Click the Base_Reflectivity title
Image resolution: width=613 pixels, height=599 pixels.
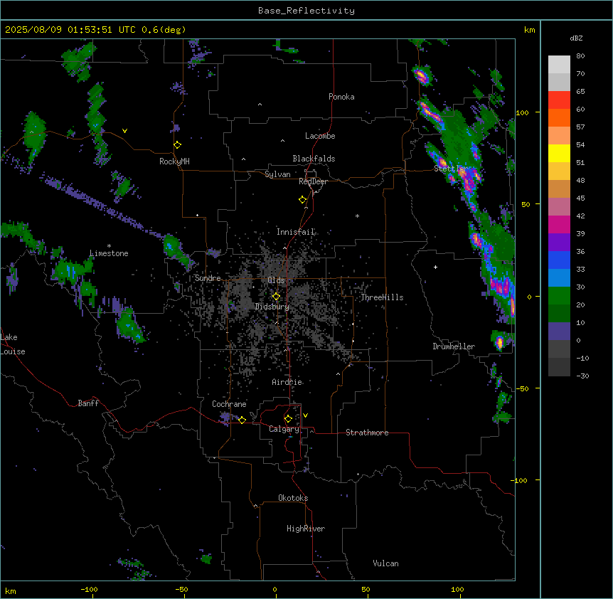click(x=306, y=11)
